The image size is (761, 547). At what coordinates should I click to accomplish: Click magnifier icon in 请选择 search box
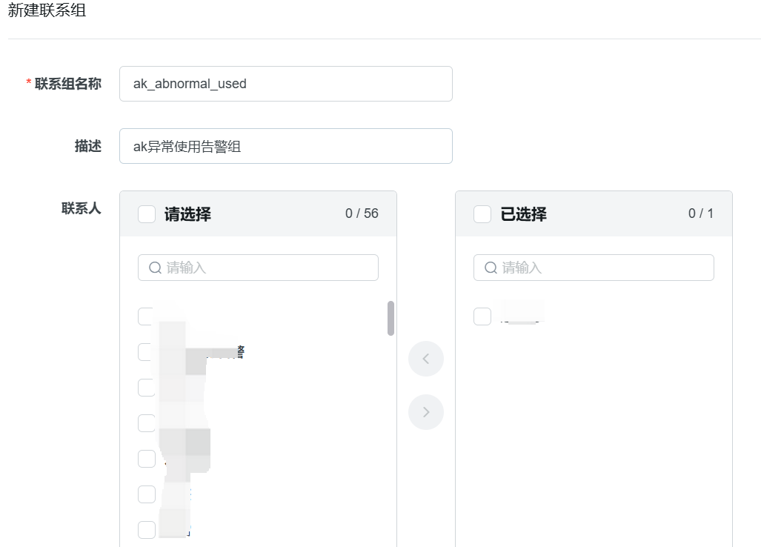(155, 268)
